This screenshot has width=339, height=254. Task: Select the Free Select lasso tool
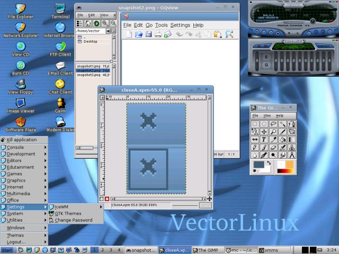(273, 124)
